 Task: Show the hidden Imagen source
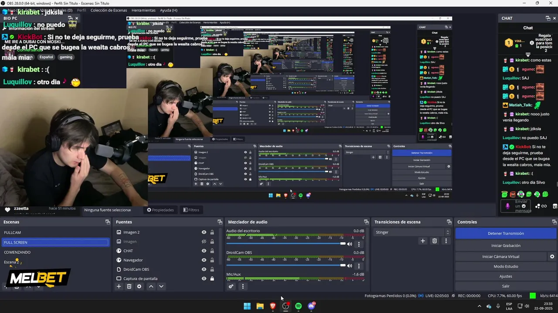[204, 242]
